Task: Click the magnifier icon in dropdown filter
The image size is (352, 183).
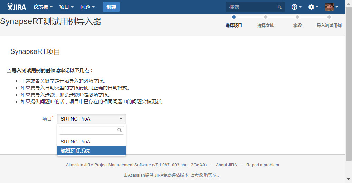Action: tap(120, 130)
